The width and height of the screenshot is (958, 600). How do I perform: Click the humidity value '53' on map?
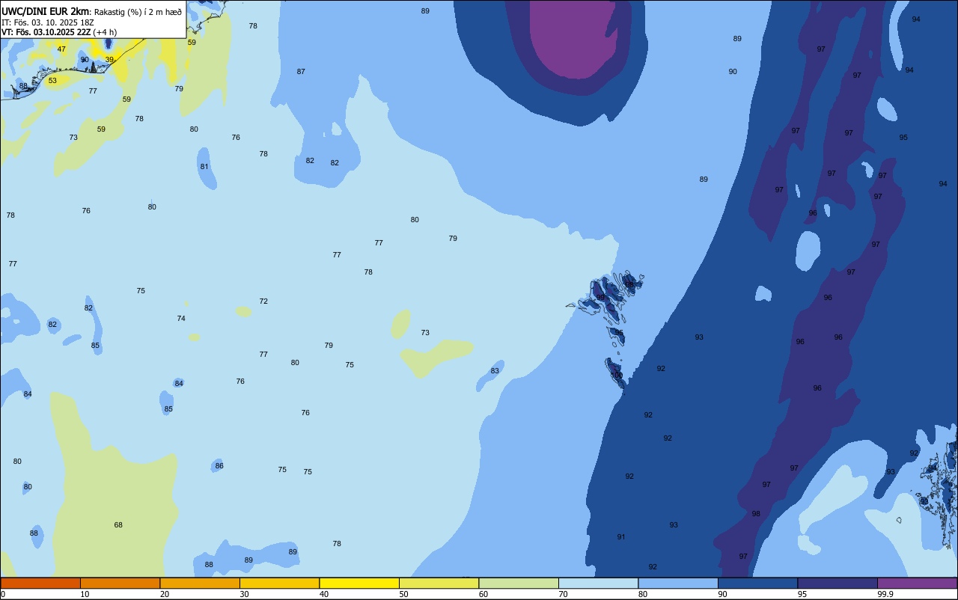point(52,81)
